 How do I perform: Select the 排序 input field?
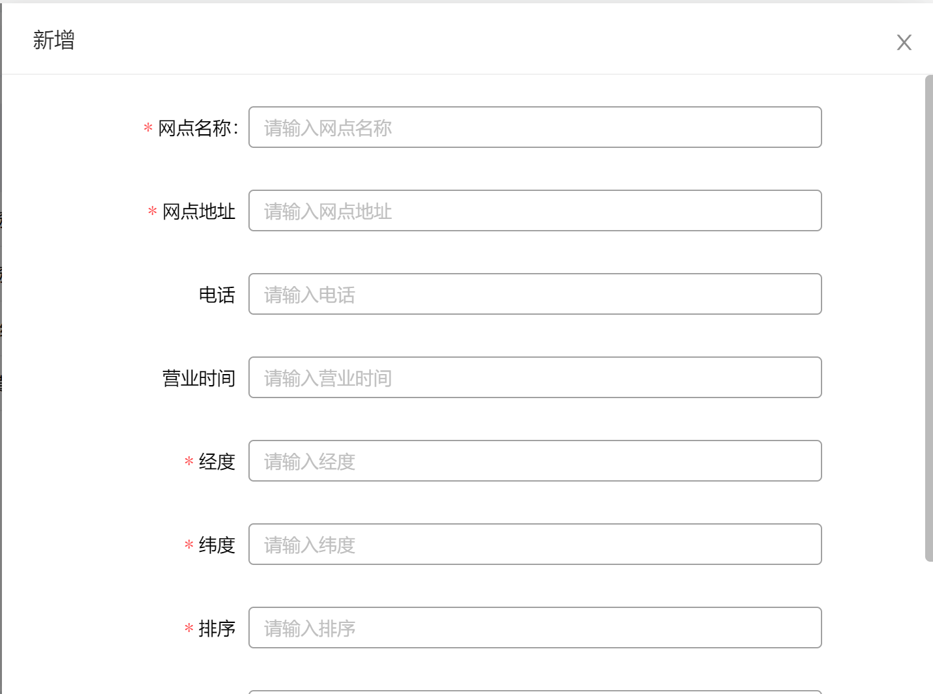535,628
